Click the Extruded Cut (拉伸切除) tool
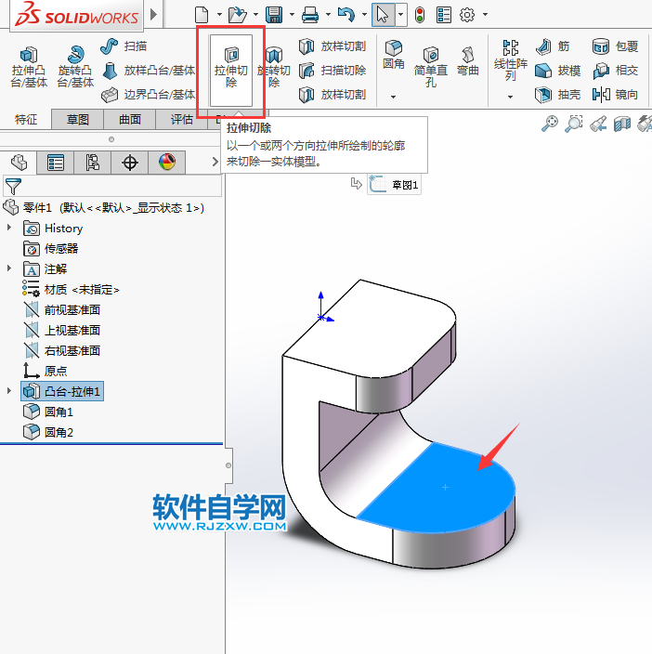Screen dimensions: 652x654 click(231, 70)
